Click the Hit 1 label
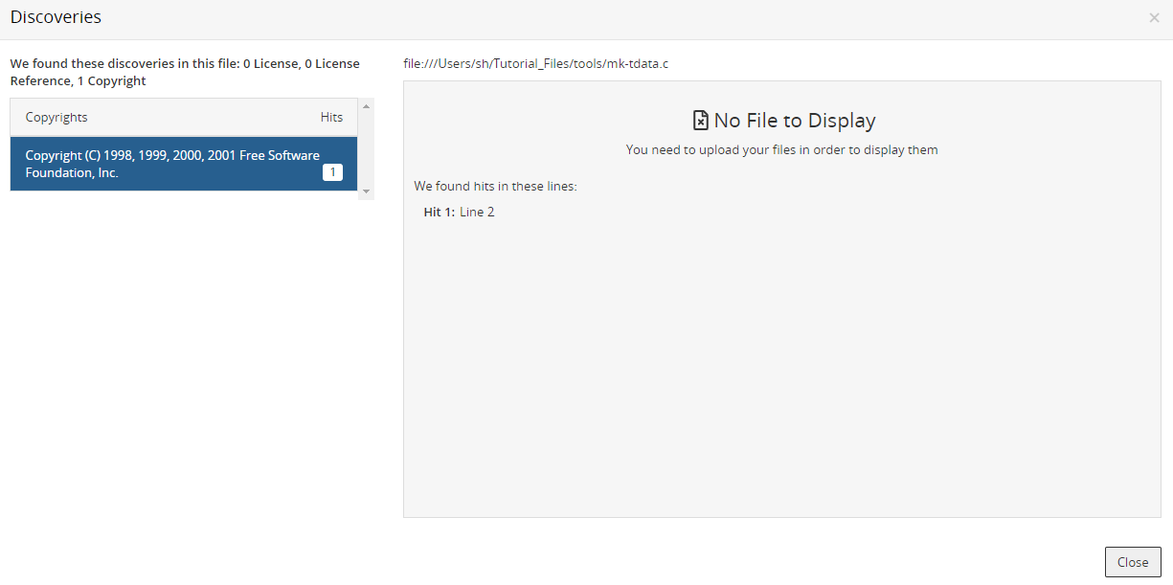 pos(437,211)
